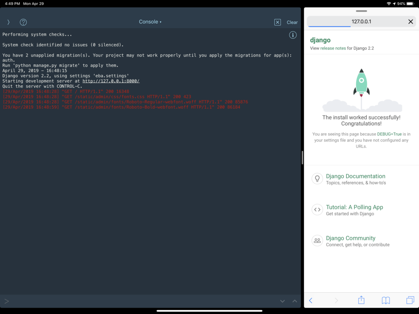Expand console input with the up chevron
This screenshot has width=419, height=314.
[x=294, y=301]
